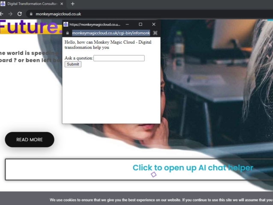
Task: Click the popup window title bar text
Action: coord(95,24)
